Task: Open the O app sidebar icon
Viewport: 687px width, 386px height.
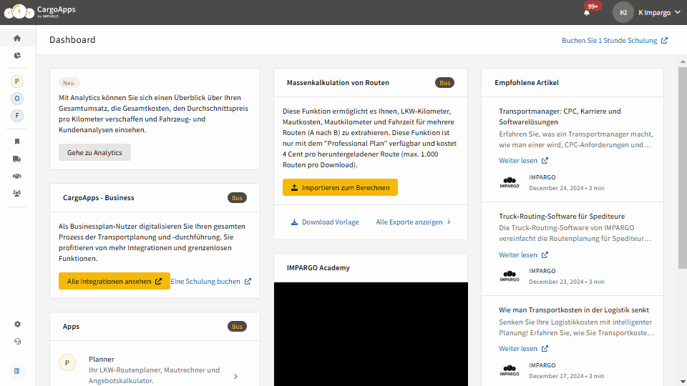Action: (17, 99)
